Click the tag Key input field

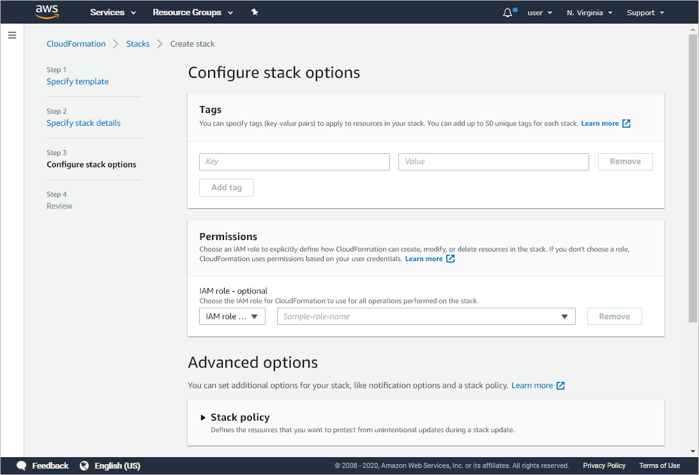[x=294, y=162]
